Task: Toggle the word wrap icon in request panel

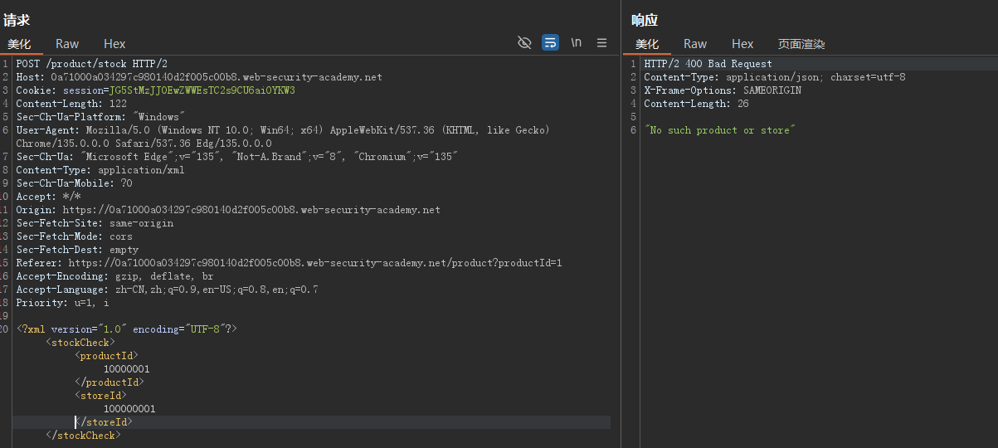Action: point(550,42)
